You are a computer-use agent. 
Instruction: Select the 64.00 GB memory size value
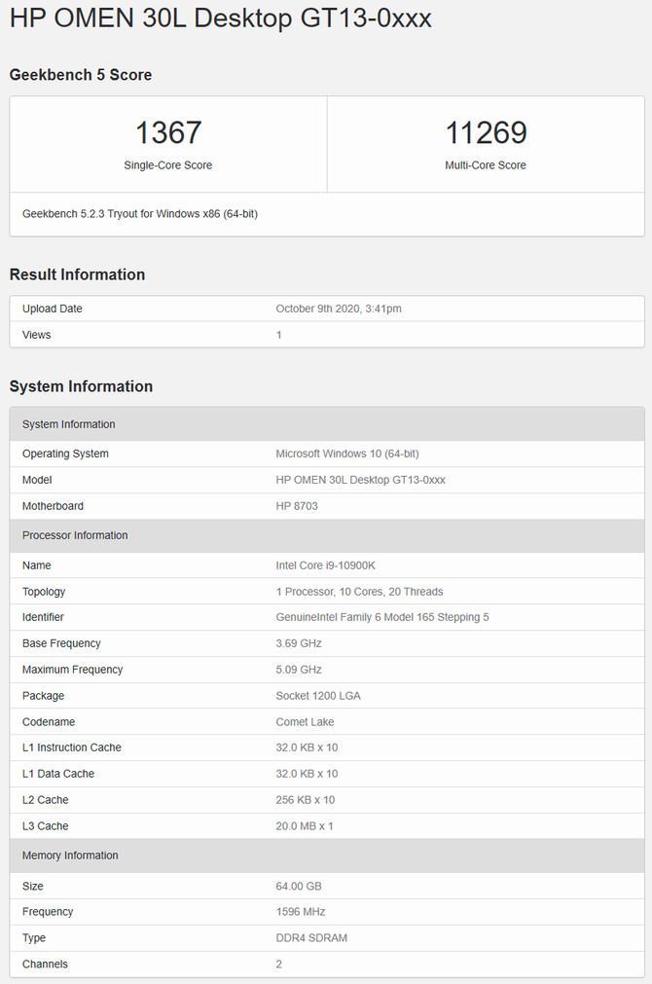pos(299,886)
